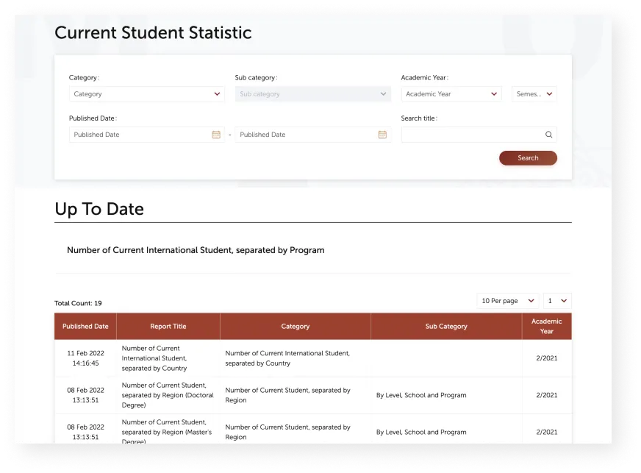Open the disabled Sub category dropdown
Viewport: 641px width, 473px height.
pyautogui.click(x=312, y=94)
